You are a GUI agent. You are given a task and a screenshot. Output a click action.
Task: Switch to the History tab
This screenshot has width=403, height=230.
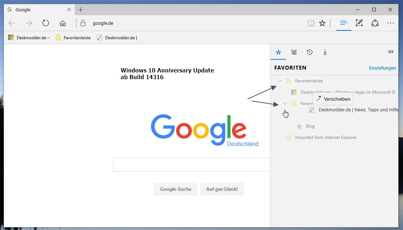tap(310, 52)
